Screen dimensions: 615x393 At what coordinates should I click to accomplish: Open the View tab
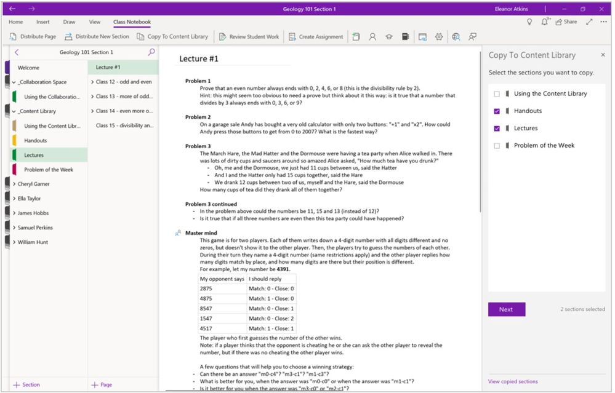(x=95, y=22)
